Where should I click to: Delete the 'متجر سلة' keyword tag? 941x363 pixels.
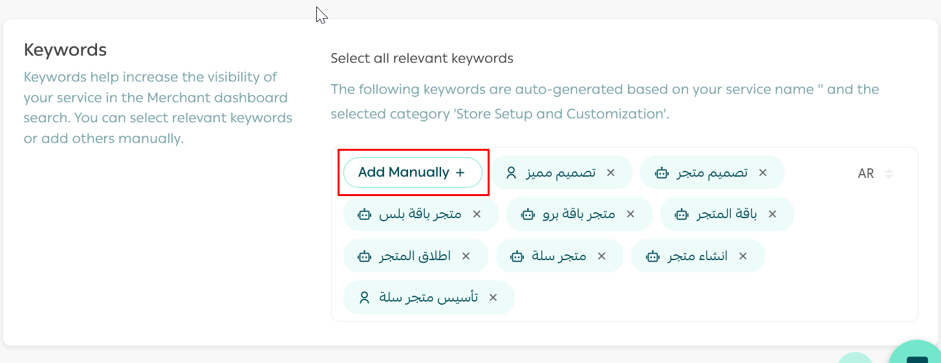click(601, 256)
